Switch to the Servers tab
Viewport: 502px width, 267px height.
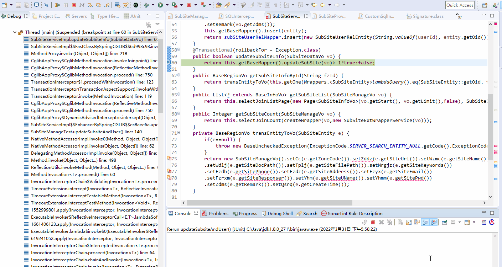click(76, 16)
